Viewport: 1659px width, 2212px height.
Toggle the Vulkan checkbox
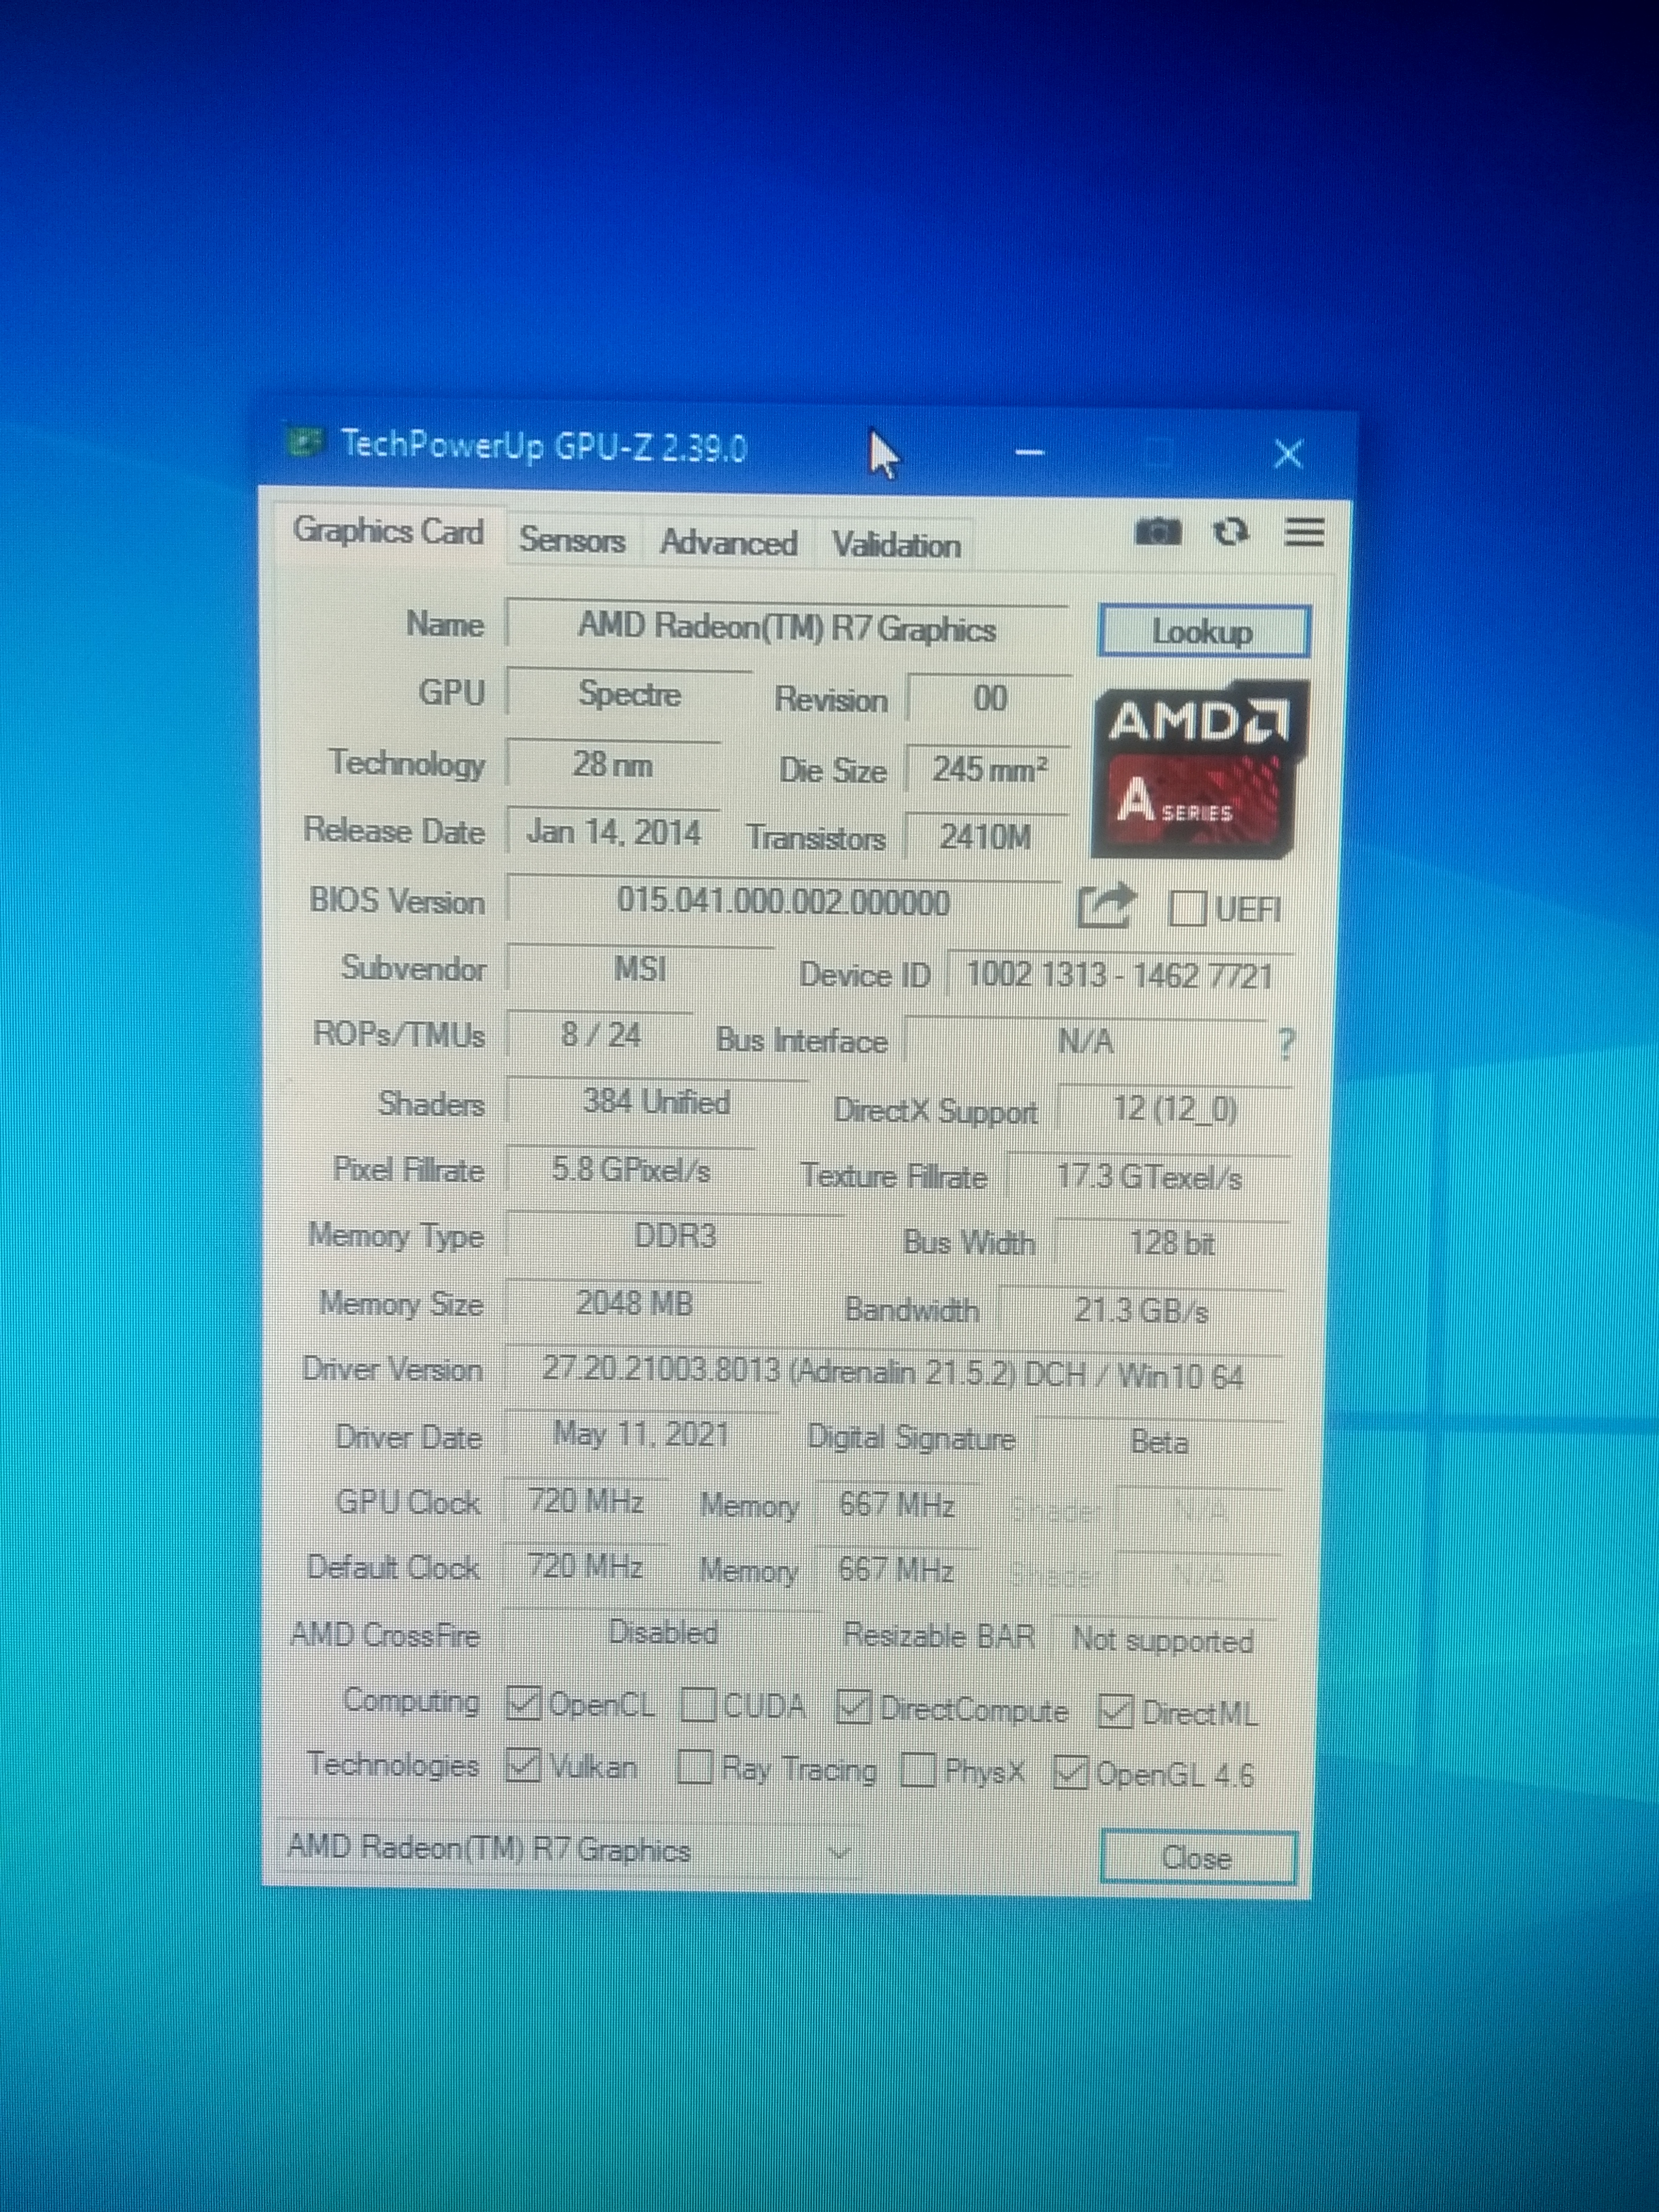(523, 1765)
